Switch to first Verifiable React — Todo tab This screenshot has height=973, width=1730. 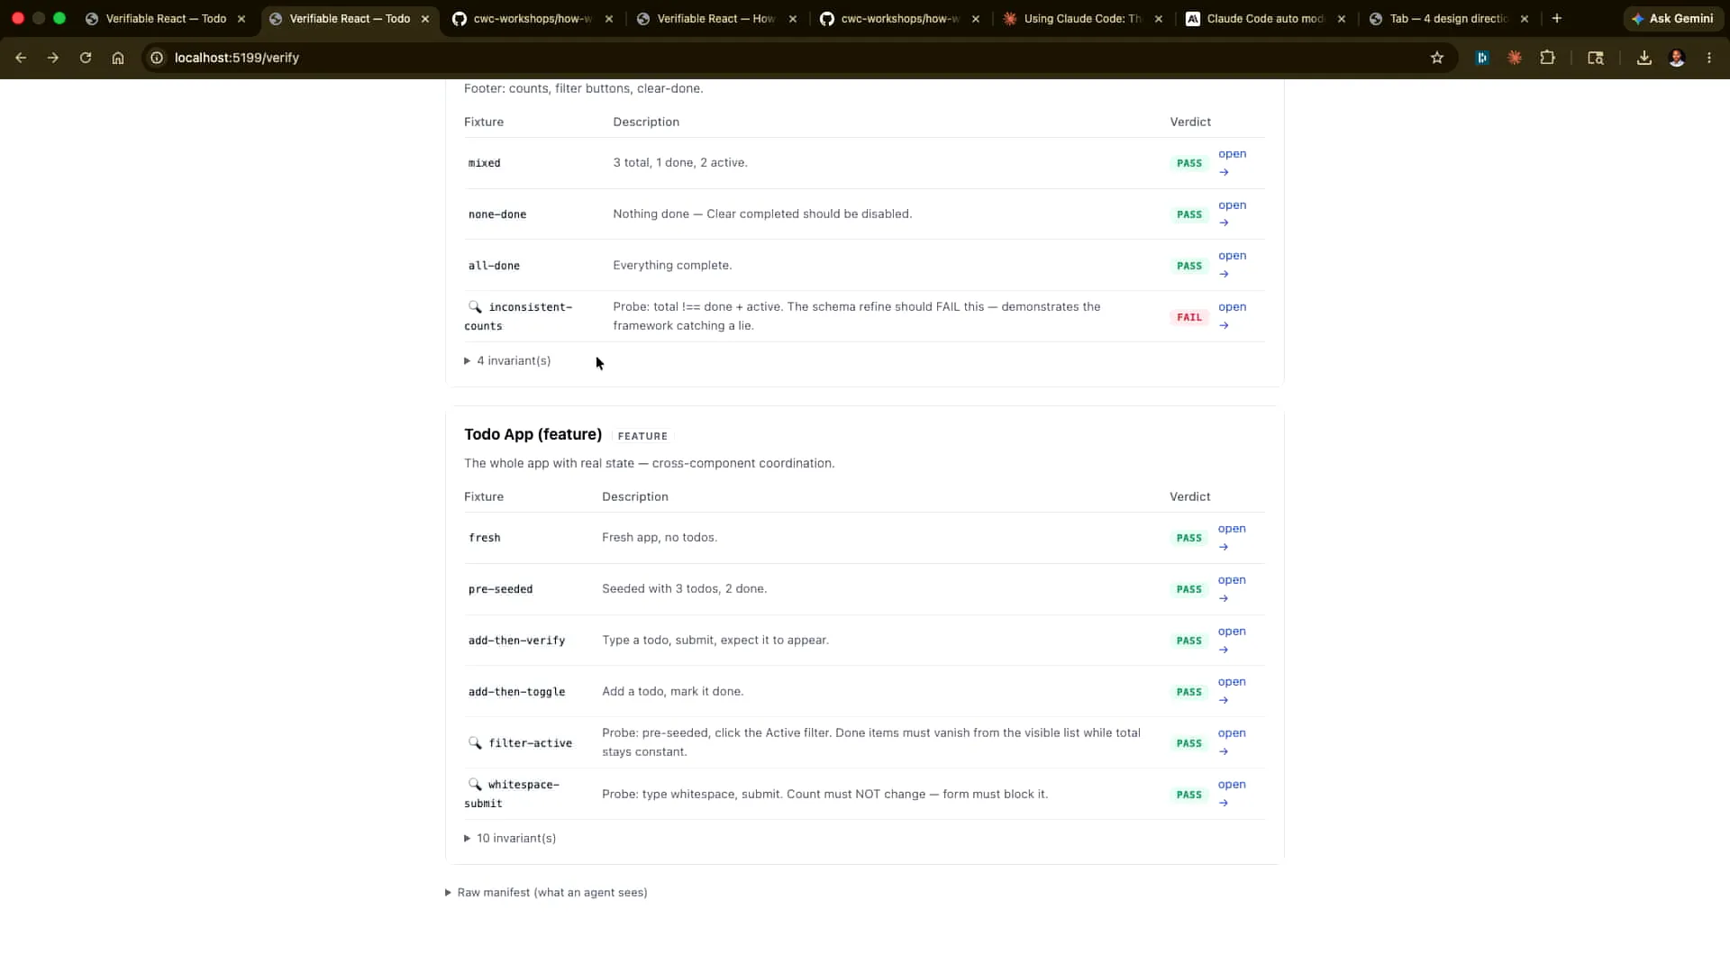(166, 19)
